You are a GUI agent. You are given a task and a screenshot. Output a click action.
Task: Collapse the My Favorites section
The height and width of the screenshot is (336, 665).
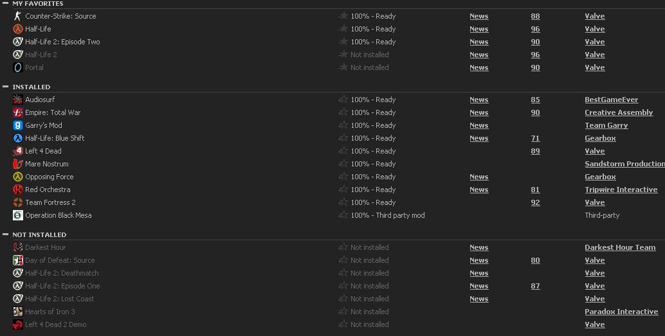[6, 3]
